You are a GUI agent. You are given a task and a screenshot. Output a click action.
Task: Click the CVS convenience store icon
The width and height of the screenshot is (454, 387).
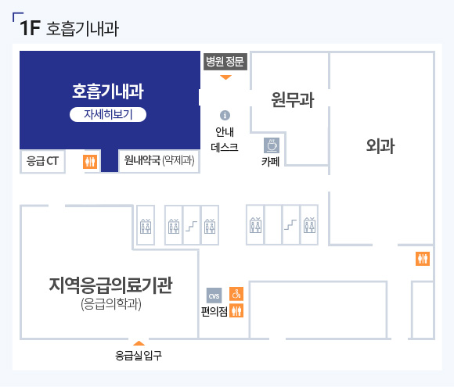tap(214, 296)
